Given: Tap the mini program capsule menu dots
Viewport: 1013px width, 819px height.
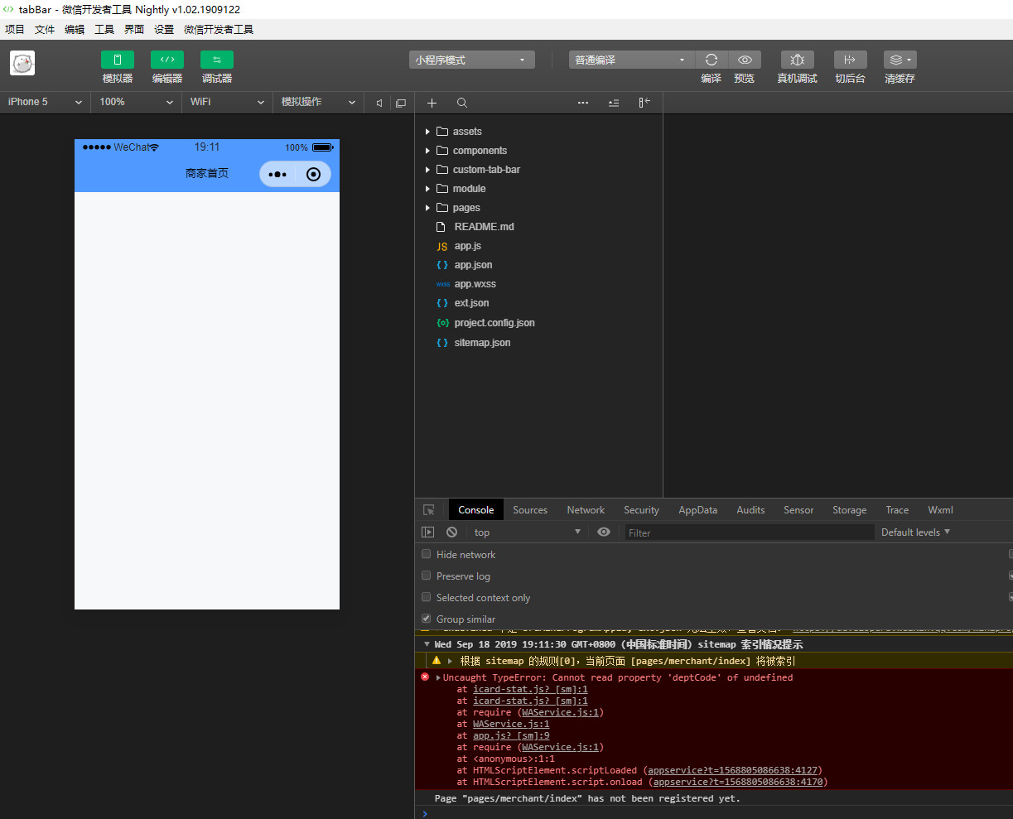Looking at the screenshot, I should point(277,174).
